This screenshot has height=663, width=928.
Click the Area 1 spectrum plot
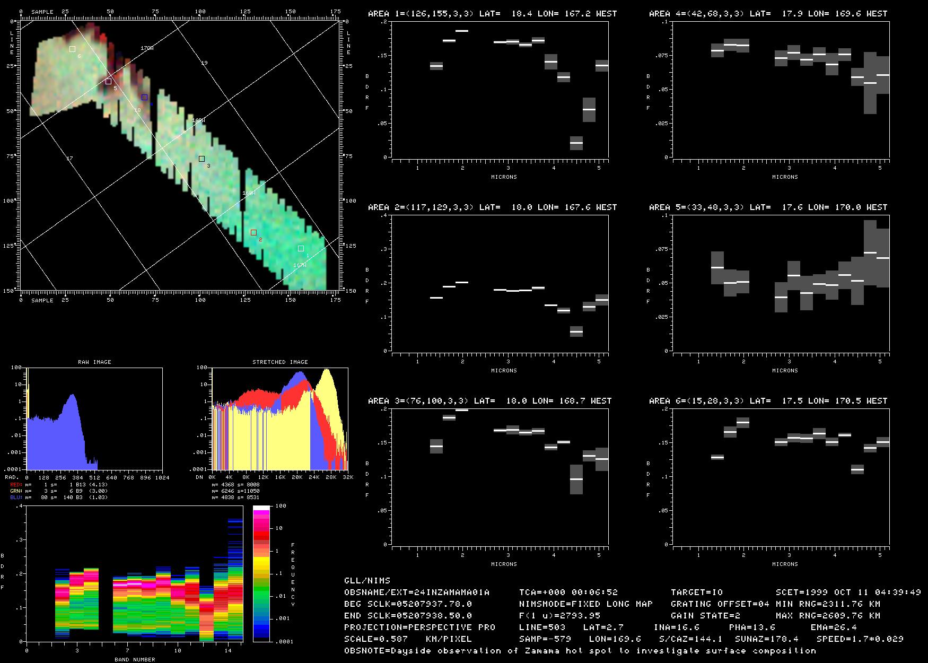[x=500, y=90]
